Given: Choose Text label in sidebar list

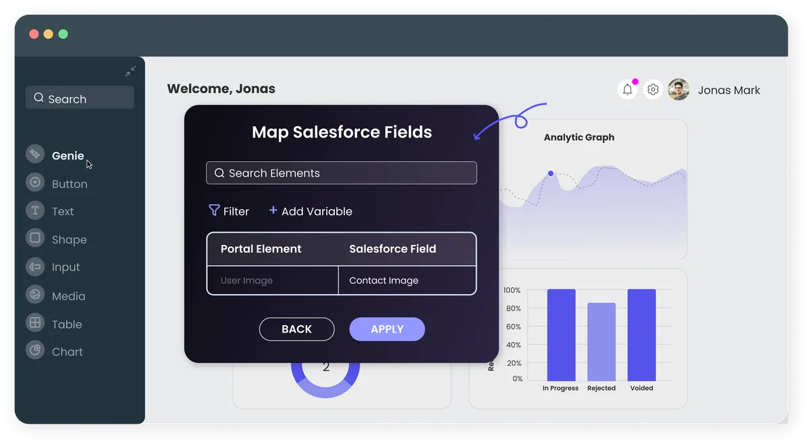Looking at the screenshot, I should pos(63,212).
